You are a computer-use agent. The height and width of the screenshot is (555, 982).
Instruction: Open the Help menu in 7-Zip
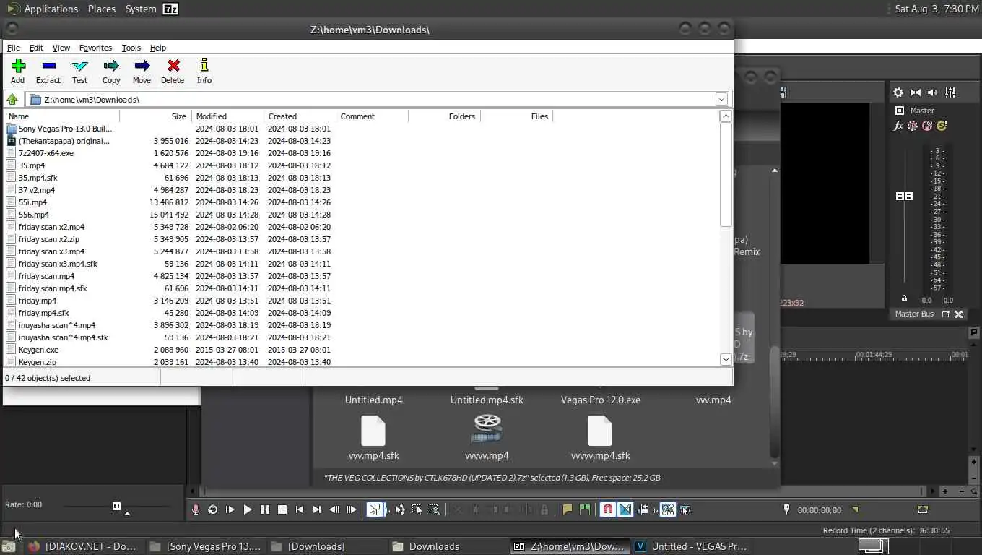tap(158, 48)
